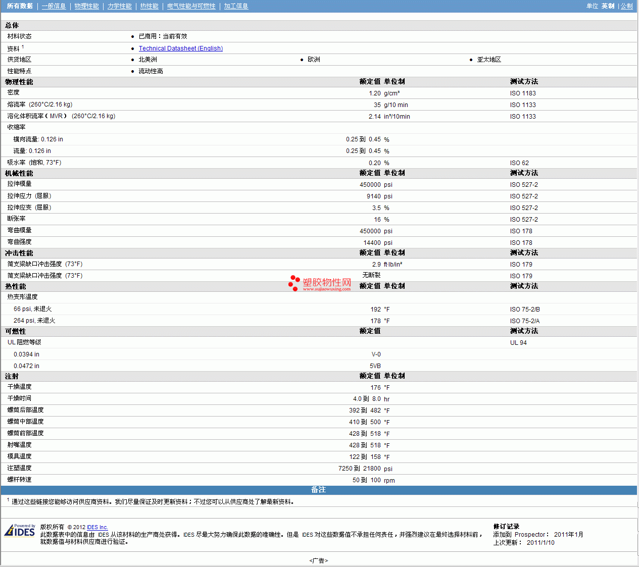The width and height of the screenshot is (639, 567).
Task: Open the Technical Datasheet (English) link
Action: click(180, 48)
